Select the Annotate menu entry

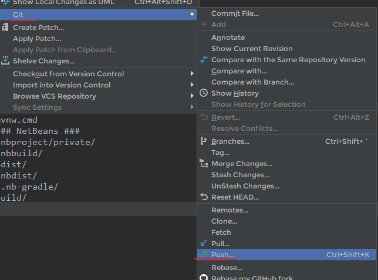click(x=228, y=38)
